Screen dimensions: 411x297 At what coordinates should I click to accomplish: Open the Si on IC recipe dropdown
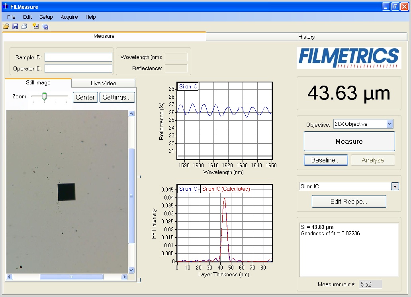pos(395,186)
